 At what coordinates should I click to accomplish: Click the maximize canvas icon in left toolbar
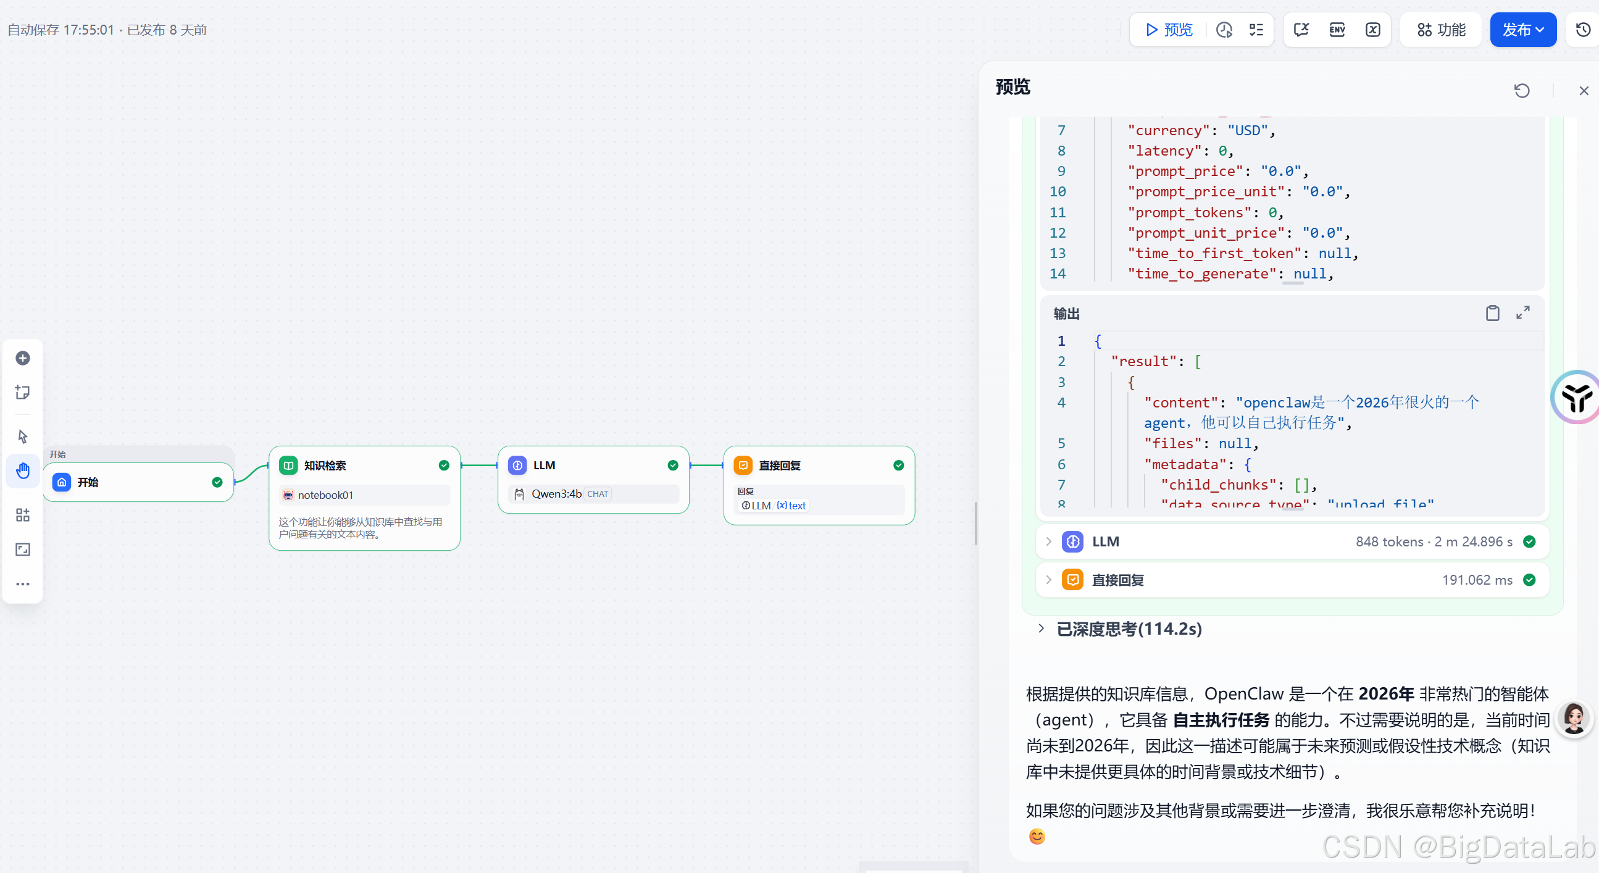[x=23, y=549]
